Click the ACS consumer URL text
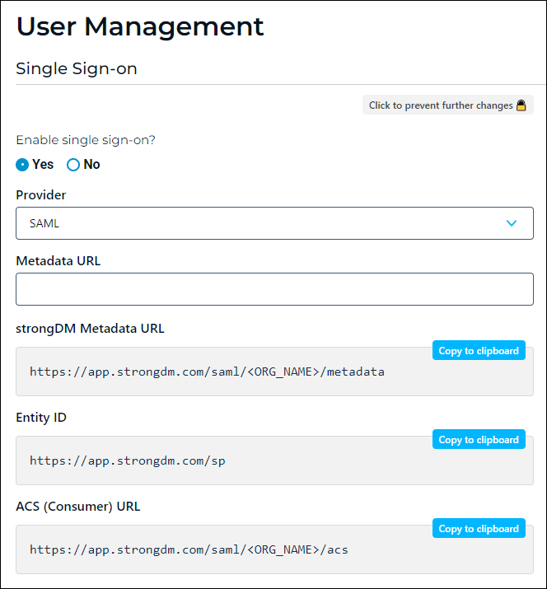Screen dimensions: 547x589 coord(189,550)
